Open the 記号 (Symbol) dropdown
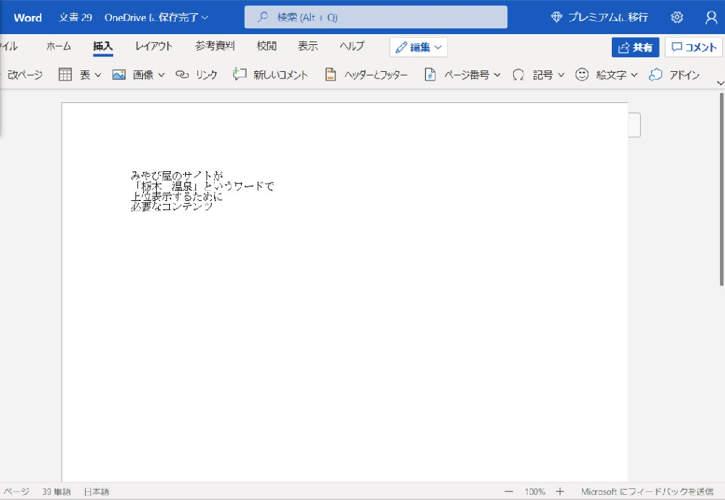Image resolution: width=725 pixels, height=500 pixels. coord(560,74)
